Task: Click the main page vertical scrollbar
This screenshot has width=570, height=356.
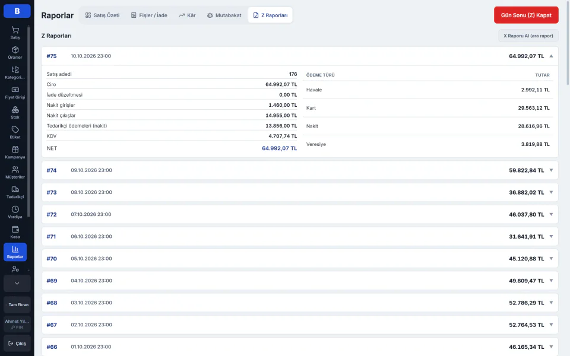Action: (x=568, y=43)
